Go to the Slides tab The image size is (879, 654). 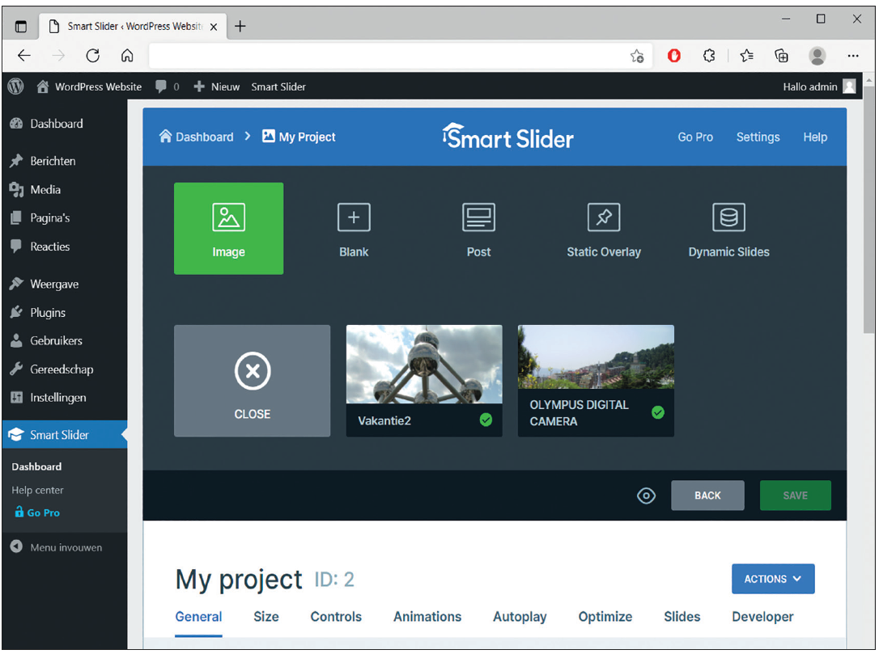[x=682, y=617]
